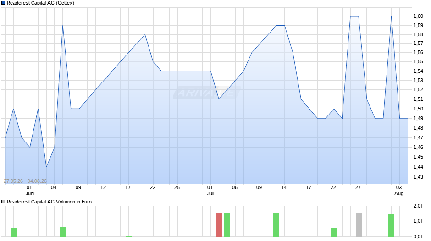Click the red volume bar at start of Juli
Image resolution: width=431 pixels, height=241 pixels.
pos(219,225)
